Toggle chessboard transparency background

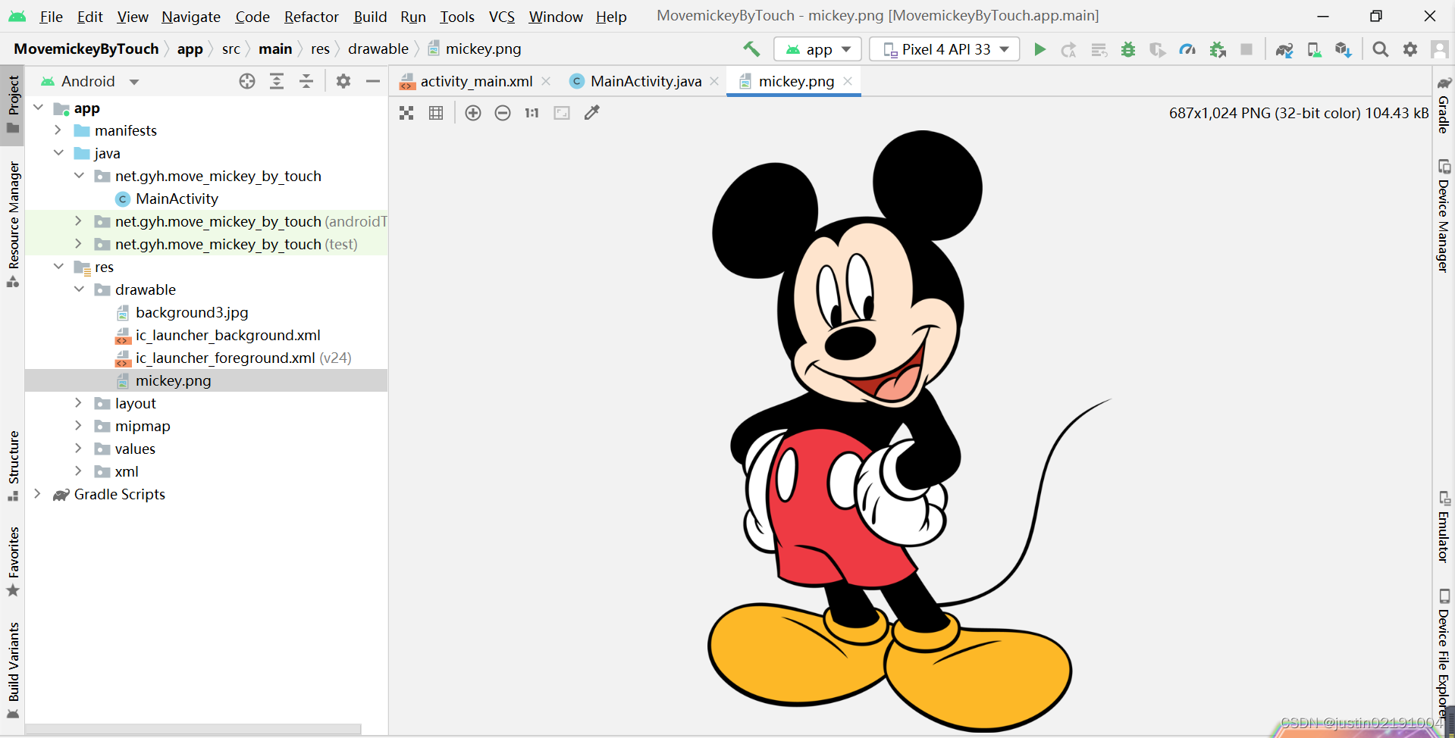coord(406,113)
